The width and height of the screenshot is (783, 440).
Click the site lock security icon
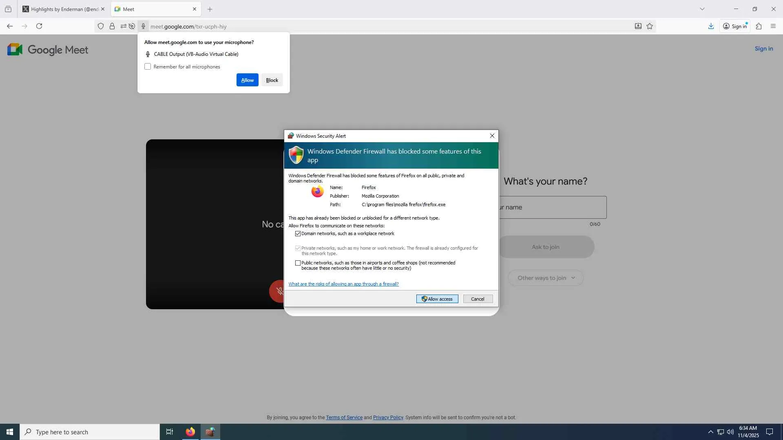[112, 26]
